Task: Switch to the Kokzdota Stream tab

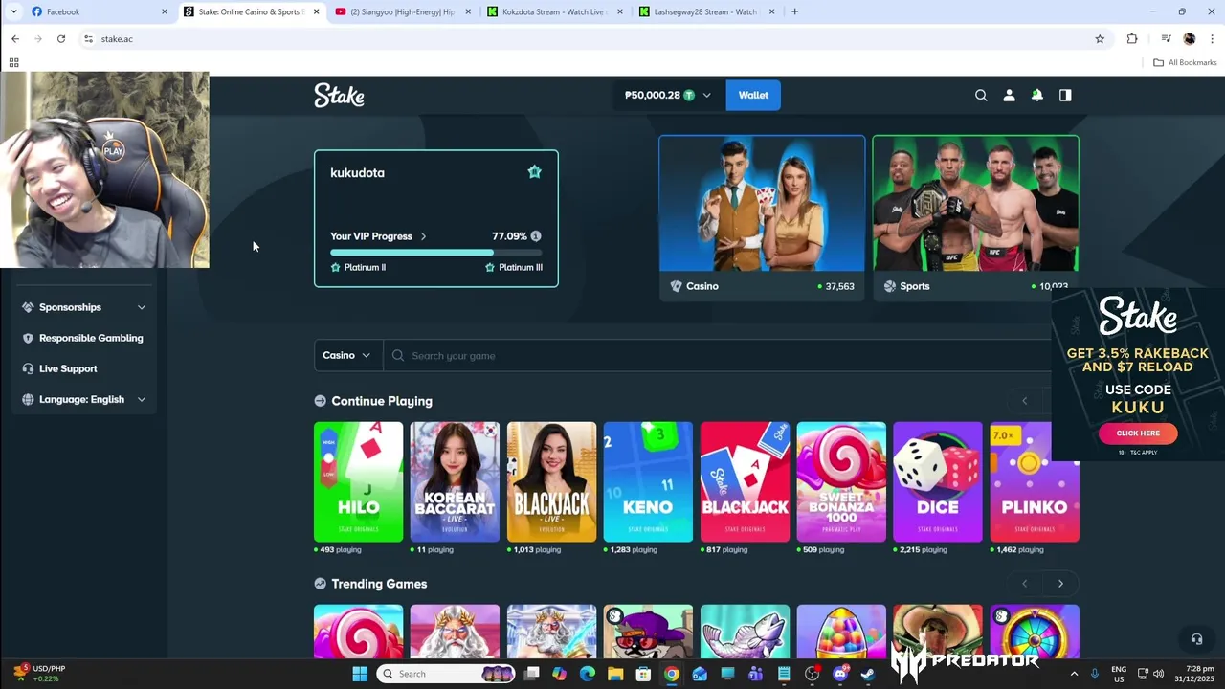Action: pyautogui.click(x=555, y=11)
